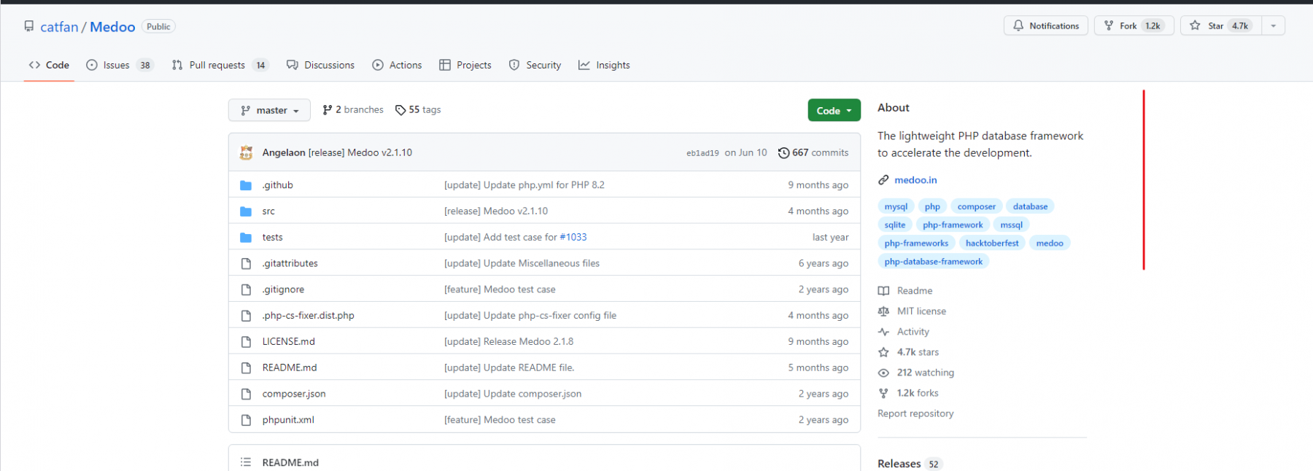Open commit hash eb1ad19

click(x=702, y=153)
